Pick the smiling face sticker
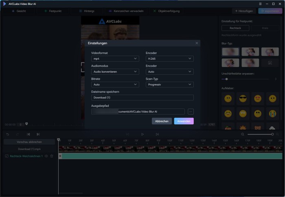Image resolution: width=285 pixels, height=197 pixels. pos(228,99)
